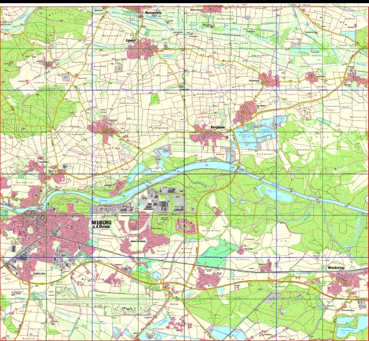Select the pink village northeast of Bergheim

click(x=245, y=112)
